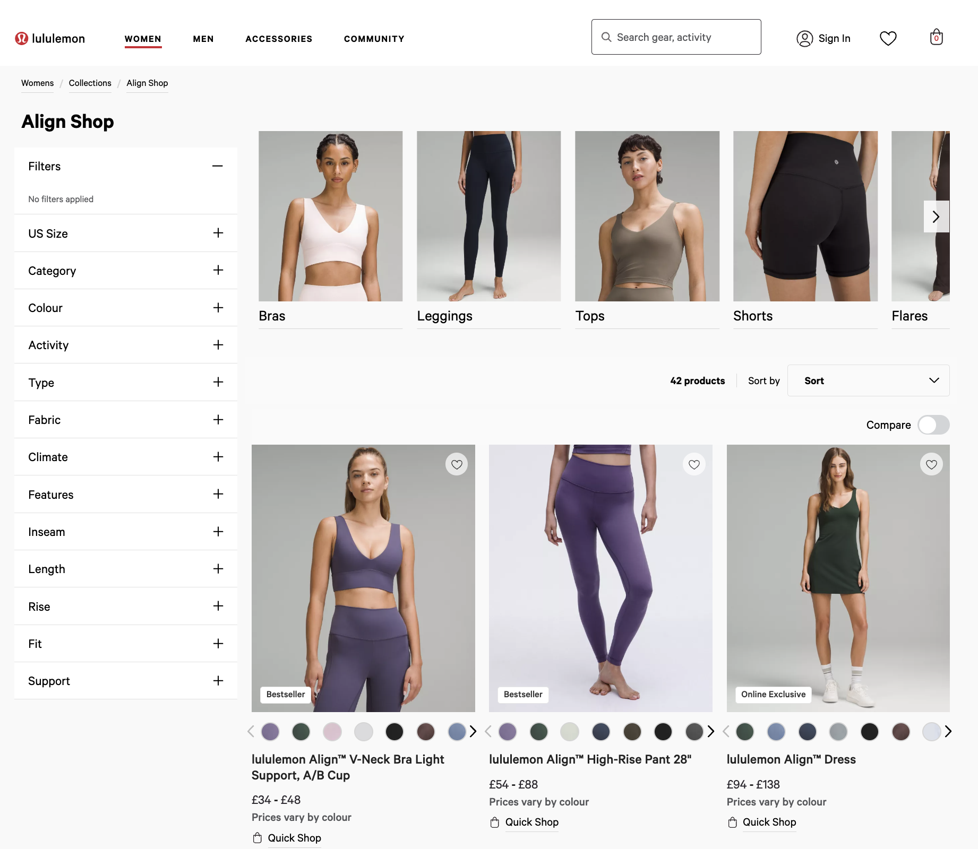The width and height of the screenshot is (978, 849).
Task: Open the High-Rise Pant product image
Action: tap(600, 578)
